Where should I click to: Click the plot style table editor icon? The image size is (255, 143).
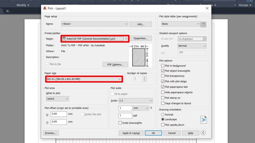click(x=203, y=24)
